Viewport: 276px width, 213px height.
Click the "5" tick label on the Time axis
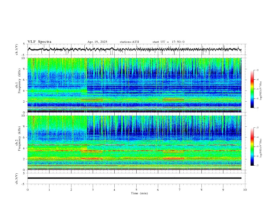tap(136, 190)
